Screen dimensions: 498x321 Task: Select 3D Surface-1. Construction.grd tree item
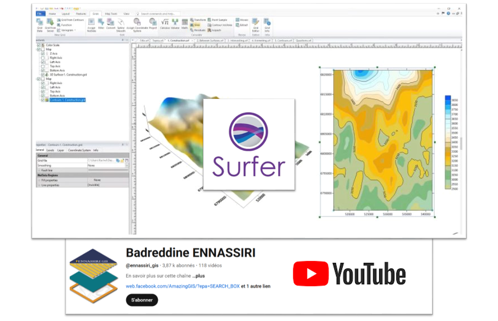68,75
